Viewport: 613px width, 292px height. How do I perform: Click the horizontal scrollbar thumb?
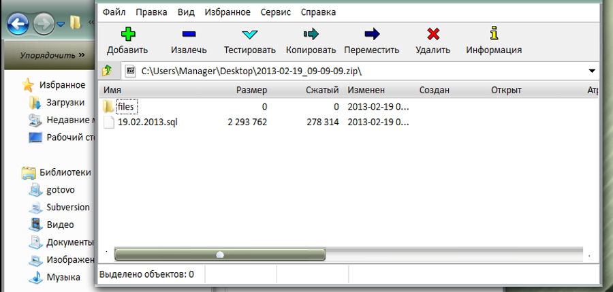(220, 255)
